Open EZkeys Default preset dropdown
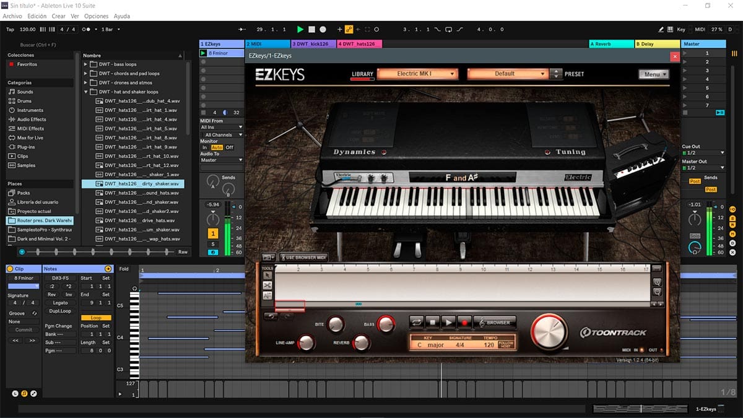The width and height of the screenshot is (743, 418). (x=508, y=74)
